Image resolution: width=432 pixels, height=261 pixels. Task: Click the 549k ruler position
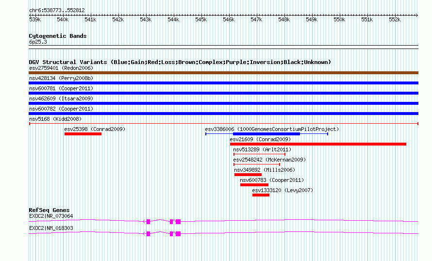[312, 19]
